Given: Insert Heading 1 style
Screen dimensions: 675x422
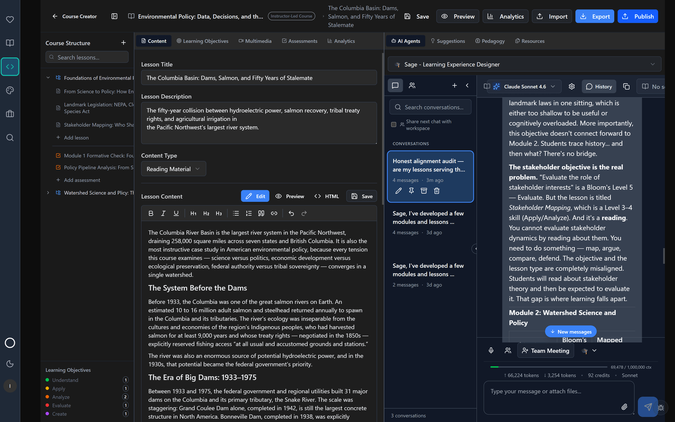Looking at the screenshot, I should pyautogui.click(x=193, y=214).
